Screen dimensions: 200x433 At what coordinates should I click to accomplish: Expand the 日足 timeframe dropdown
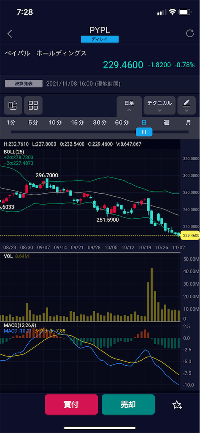click(x=129, y=106)
